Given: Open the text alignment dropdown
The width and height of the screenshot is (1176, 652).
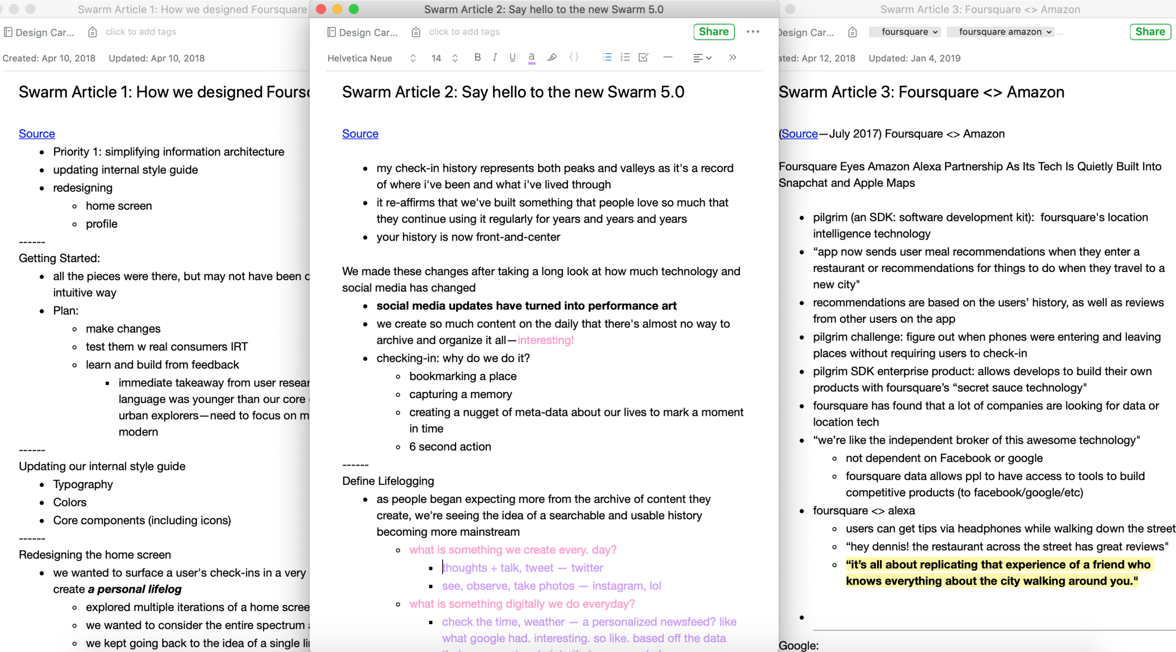Looking at the screenshot, I should 702,58.
